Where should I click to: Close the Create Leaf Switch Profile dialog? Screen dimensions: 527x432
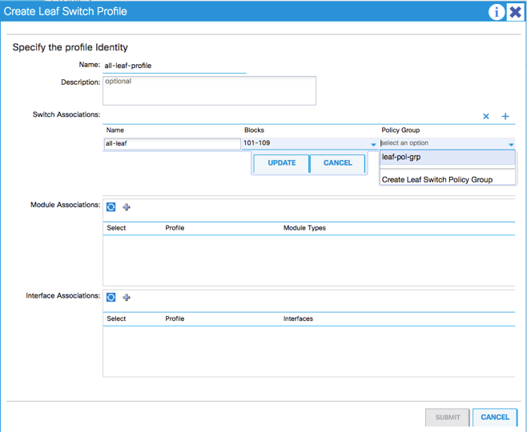[x=515, y=12]
